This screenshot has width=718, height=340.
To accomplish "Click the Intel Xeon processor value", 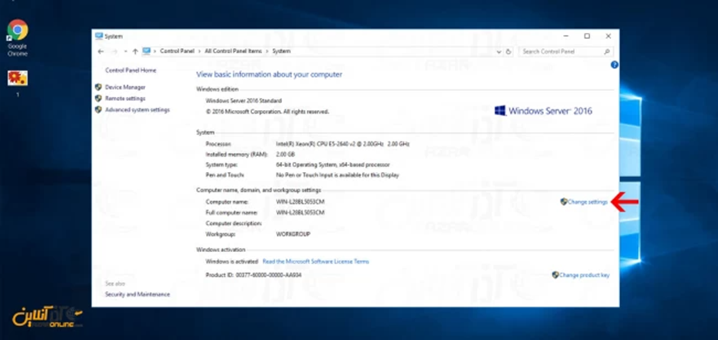I will (342, 144).
